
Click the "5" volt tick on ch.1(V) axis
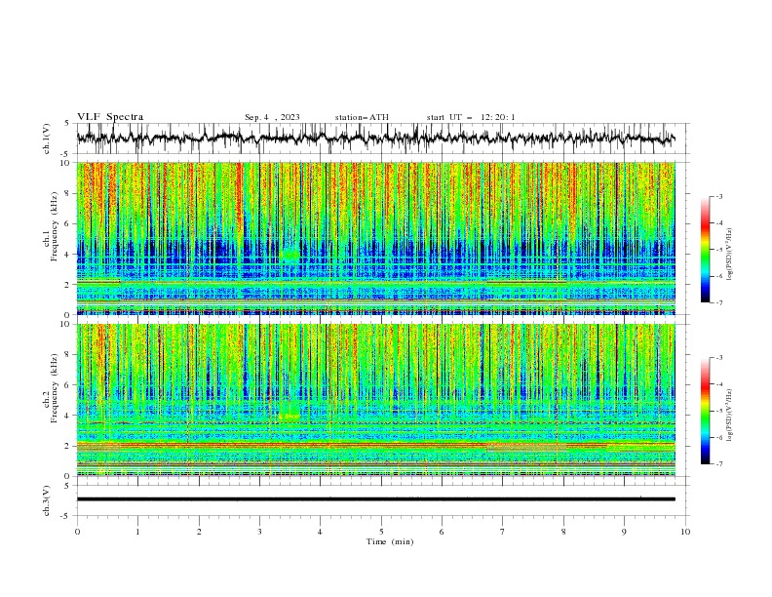[67, 124]
